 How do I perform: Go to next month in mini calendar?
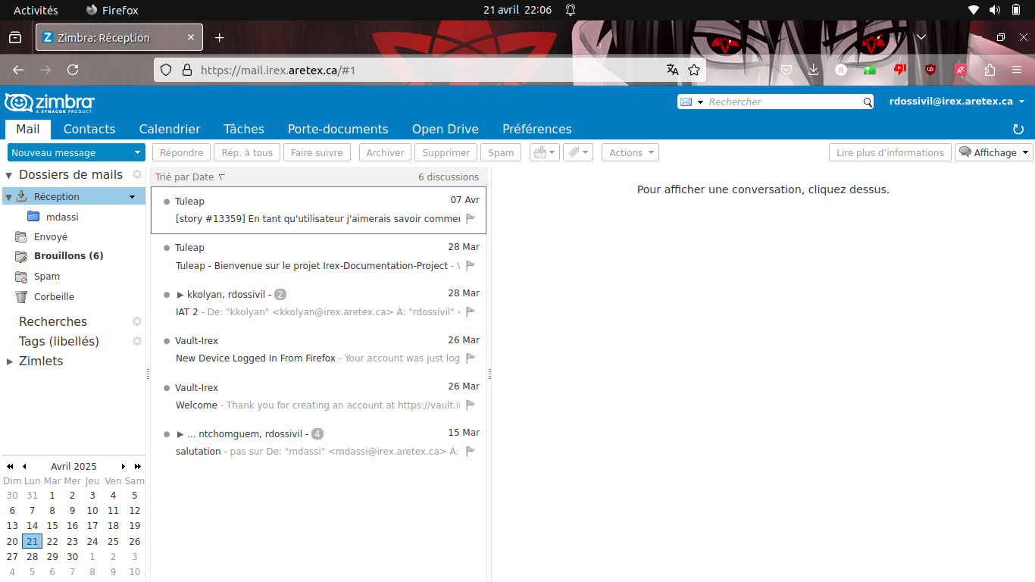click(x=124, y=466)
